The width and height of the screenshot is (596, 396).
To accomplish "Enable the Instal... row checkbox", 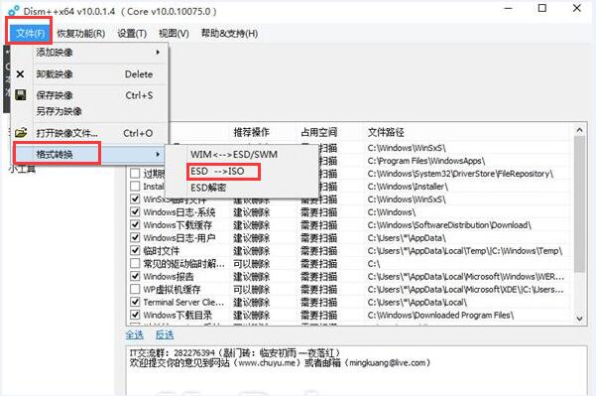I will click(x=135, y=186).
